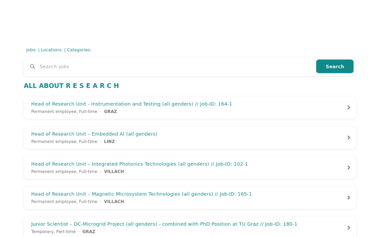Open the Categories: filter link

coord(79,50)
